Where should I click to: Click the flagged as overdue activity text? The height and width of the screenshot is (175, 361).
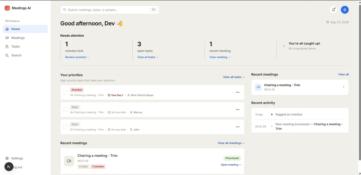pos(289,114)
